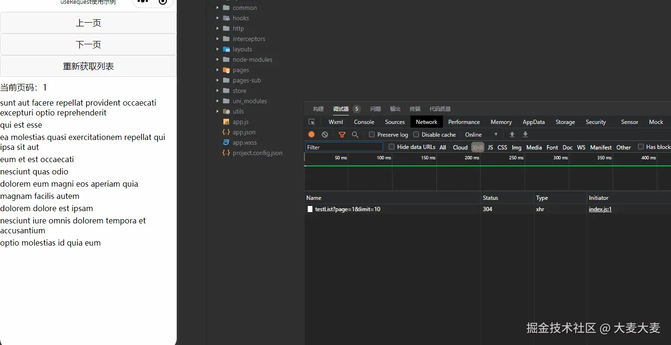Sort by the Status column header
The width and height of the screenshot is (671, 345).
507,197
